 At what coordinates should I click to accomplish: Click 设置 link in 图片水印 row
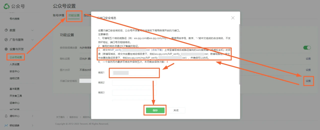pyautogui.click(x=308, y=70)
